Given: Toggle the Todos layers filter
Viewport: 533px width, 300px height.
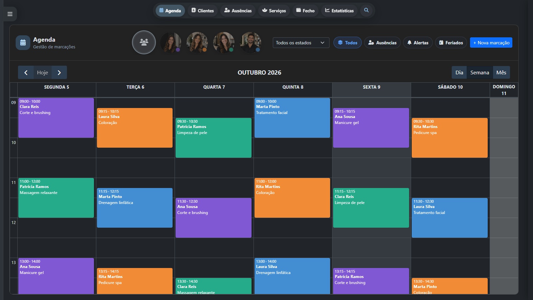Looking at the screenshot, I should [x=347, y=43].
